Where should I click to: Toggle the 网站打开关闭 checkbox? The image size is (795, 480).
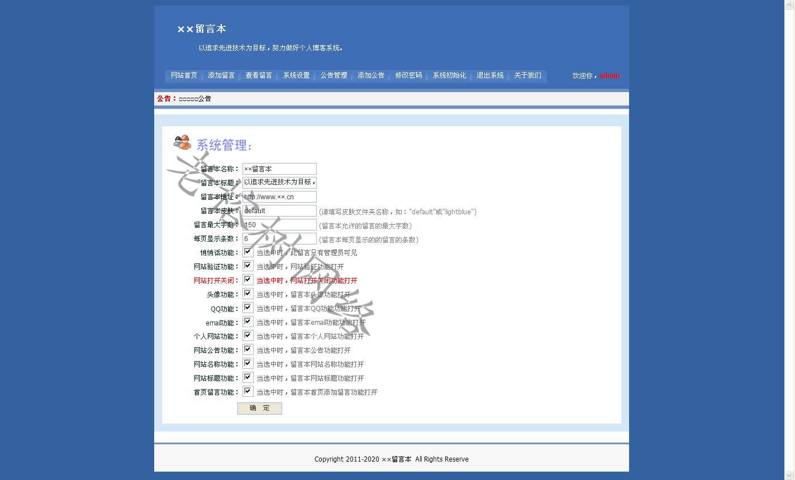248,280
